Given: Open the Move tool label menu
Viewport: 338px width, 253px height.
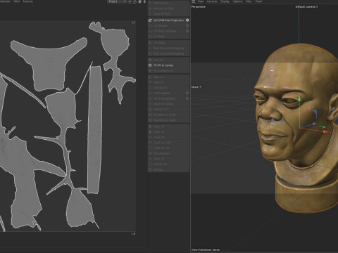Looking at the screenshot, I should (196, 87).
